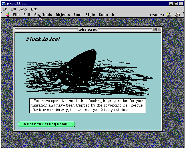Open the Objects menu
The image size is (185, 148).
[x=63, y=15]
